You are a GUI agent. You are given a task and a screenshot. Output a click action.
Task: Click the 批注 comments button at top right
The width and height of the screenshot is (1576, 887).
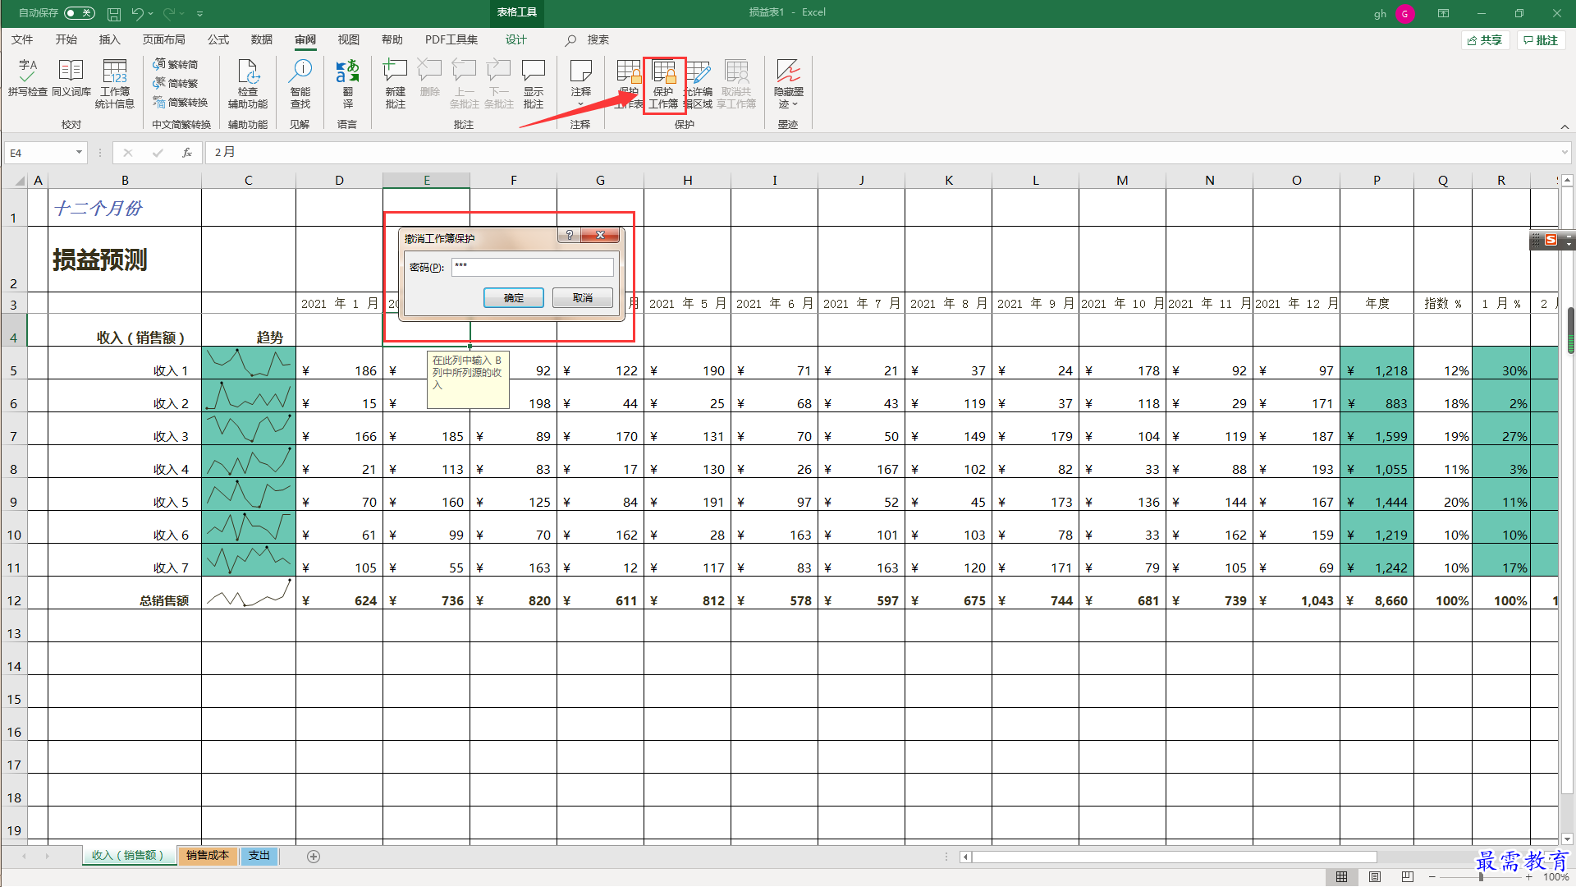click(1540, 40)
